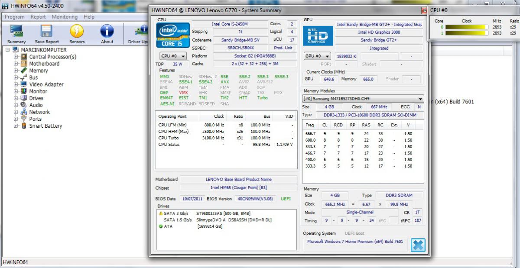Click the green check icon beside ATA drive
This screenshot has height=268, width=520.
[161, 226]
